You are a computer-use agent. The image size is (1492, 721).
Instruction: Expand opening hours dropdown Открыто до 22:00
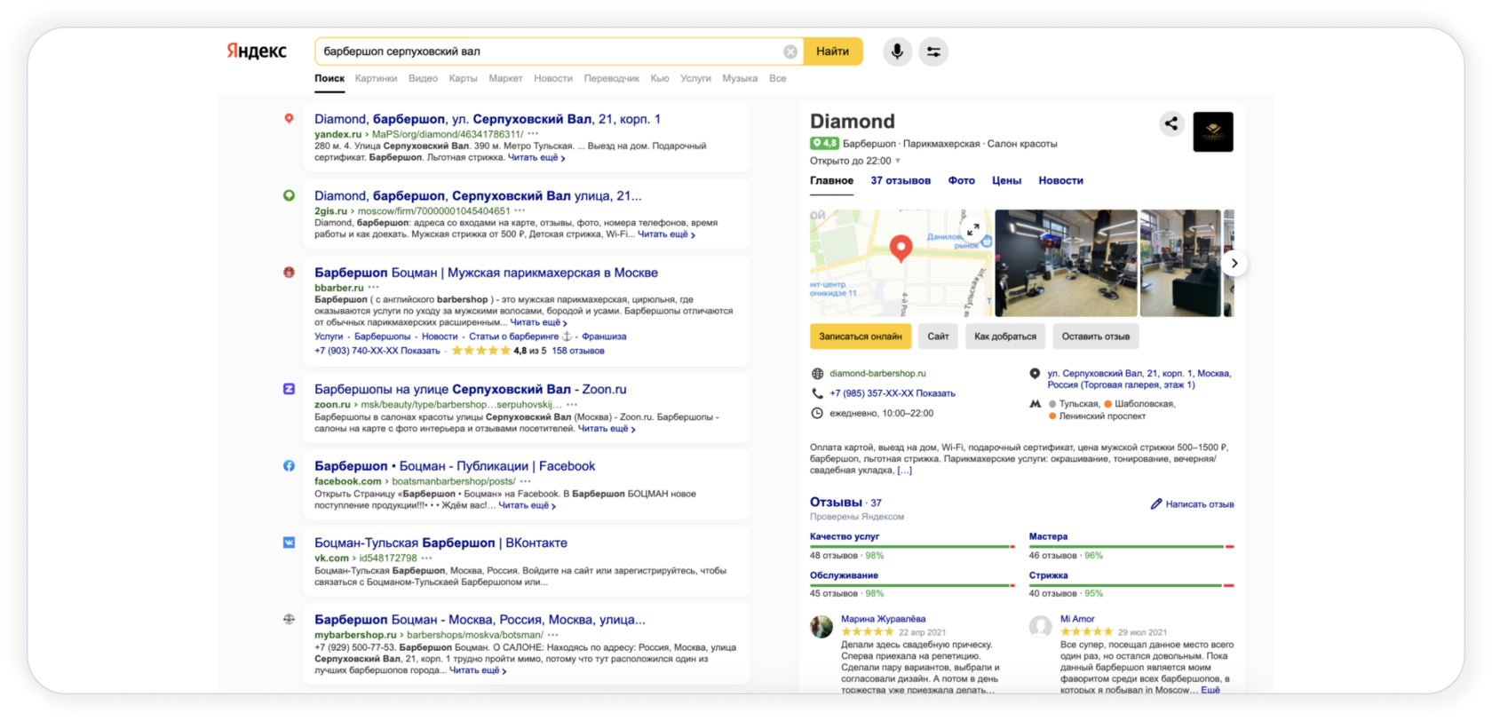pos(855,161)
